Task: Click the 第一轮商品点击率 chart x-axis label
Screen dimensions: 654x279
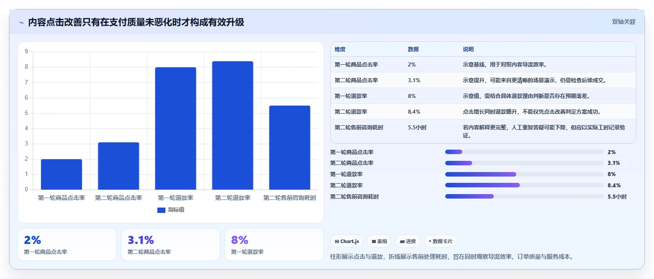Action: pyautogui.click(x=62, y=198)
